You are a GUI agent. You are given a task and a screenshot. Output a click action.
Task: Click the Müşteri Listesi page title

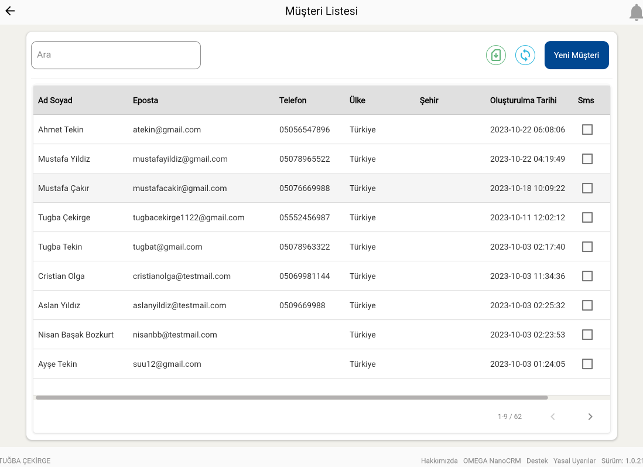(321, 11)
